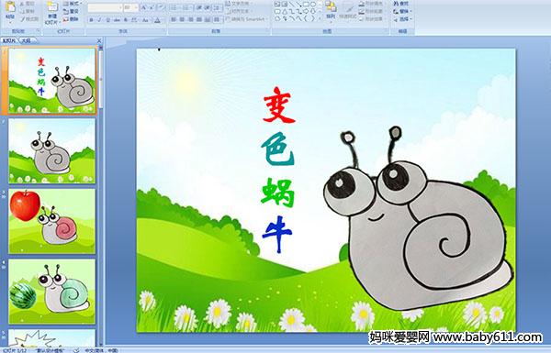Toggle italic formatting
The image size is (551, 353).
click(x=99, y=20)
